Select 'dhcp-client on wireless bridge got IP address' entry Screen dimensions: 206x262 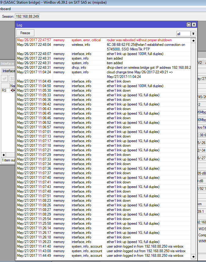pyautogui.click(x=104, y=68)
